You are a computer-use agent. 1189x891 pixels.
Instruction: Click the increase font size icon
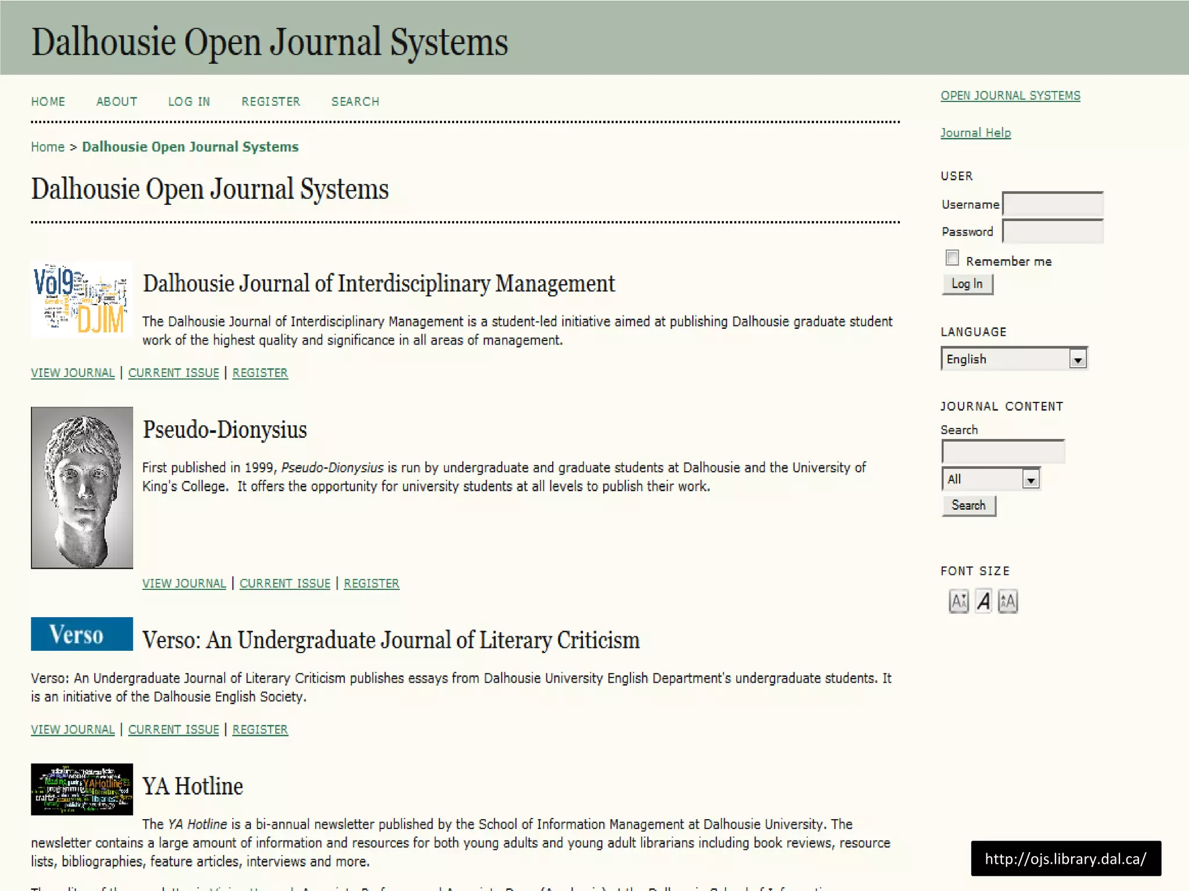pos(1008,601)
